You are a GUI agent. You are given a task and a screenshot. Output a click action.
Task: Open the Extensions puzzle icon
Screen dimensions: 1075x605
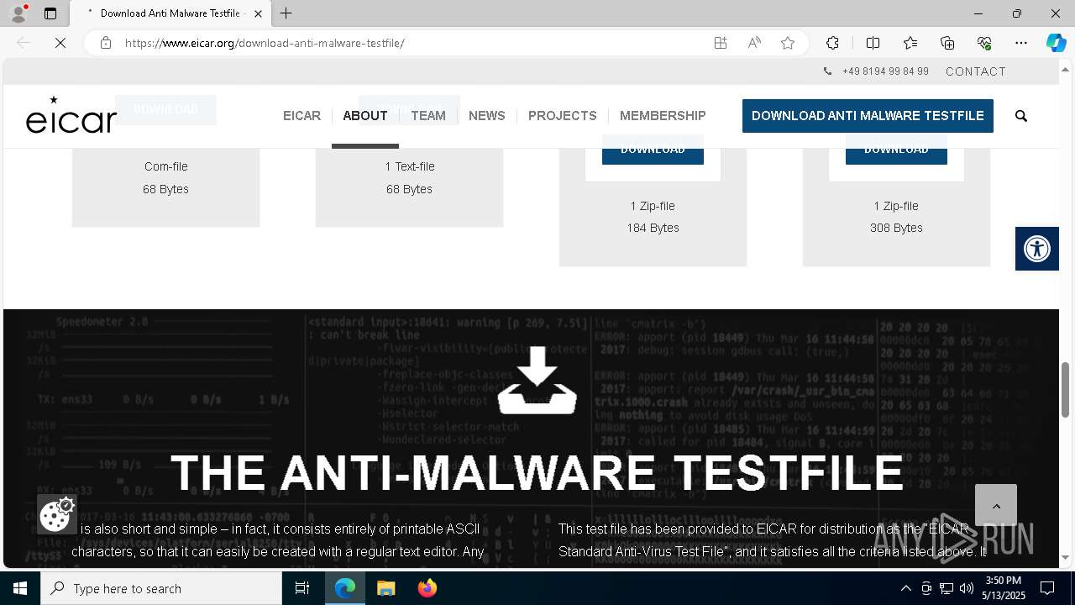(832, 43)
